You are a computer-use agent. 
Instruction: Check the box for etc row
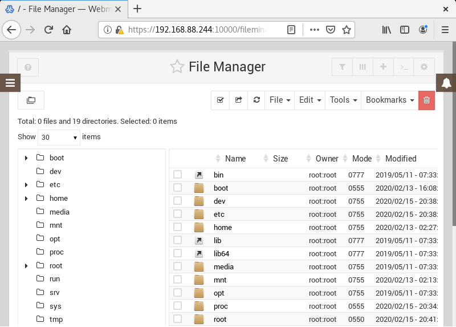177,214
